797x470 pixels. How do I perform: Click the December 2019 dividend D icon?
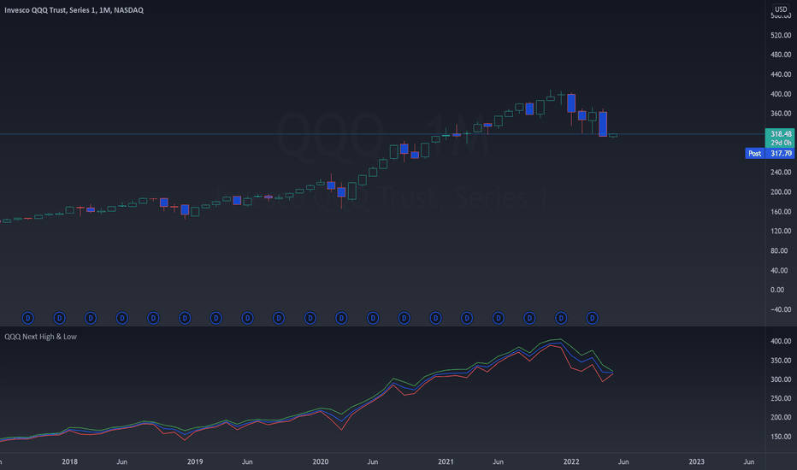310,318
